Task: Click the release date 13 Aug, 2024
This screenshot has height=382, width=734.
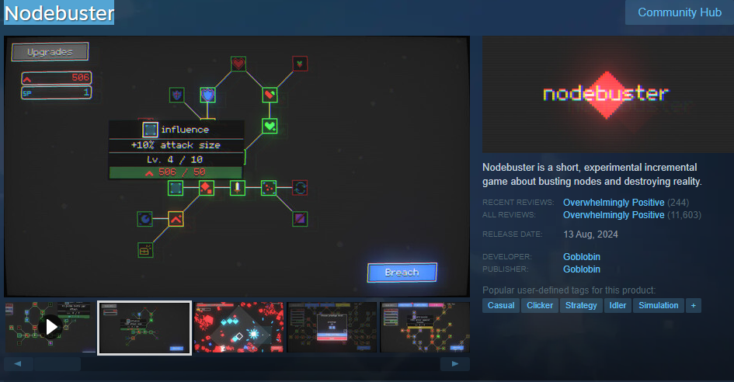Action: [x=590, y=234]
